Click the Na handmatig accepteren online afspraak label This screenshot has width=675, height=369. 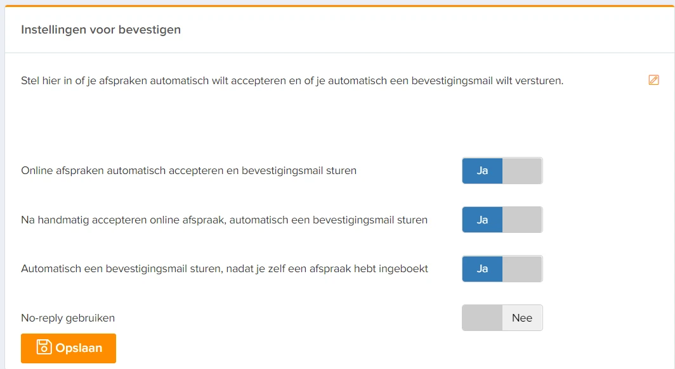[225, 220]
